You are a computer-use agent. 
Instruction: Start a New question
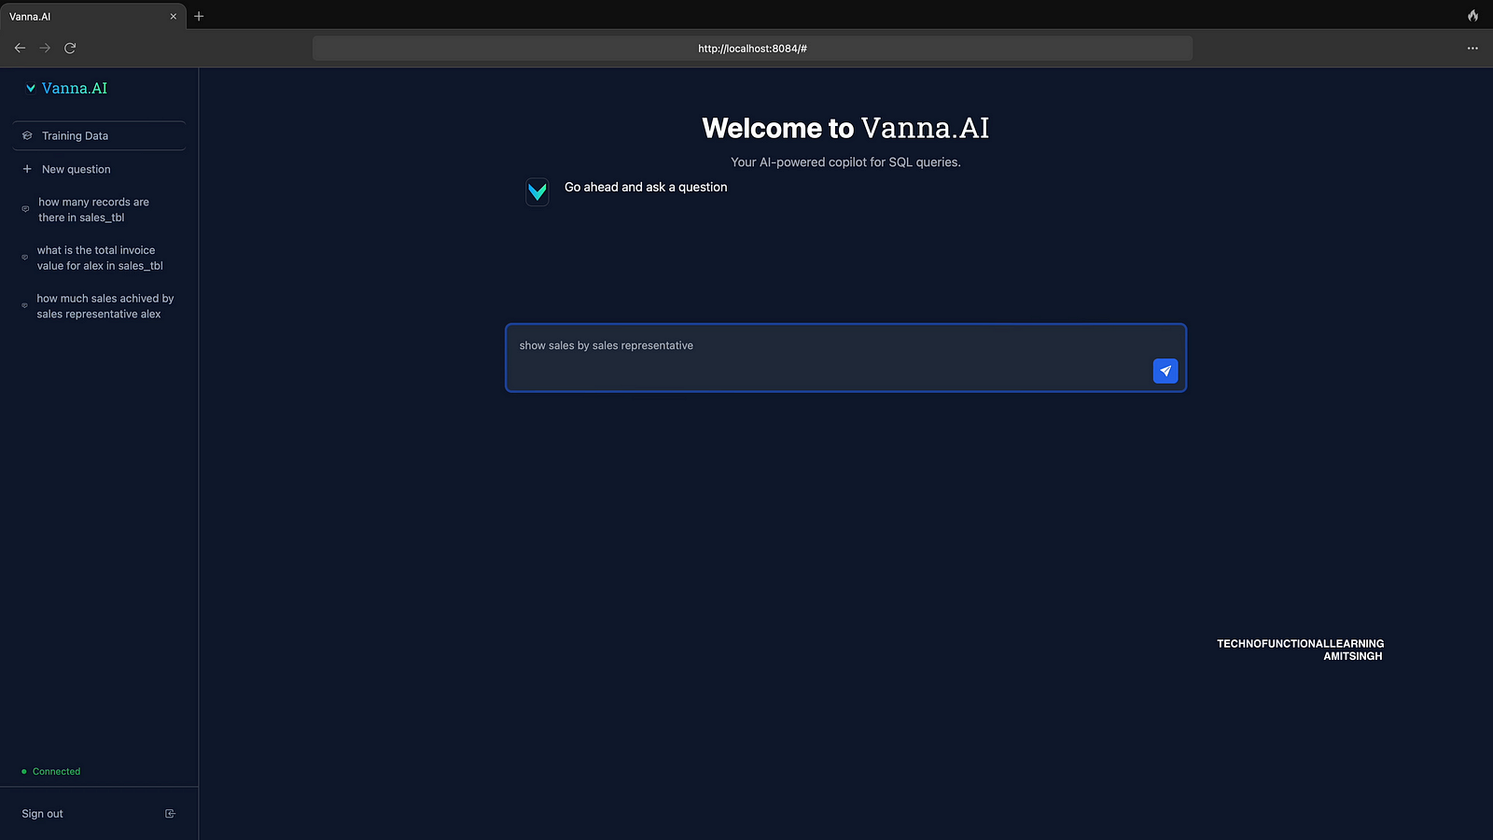coord(76,170)
